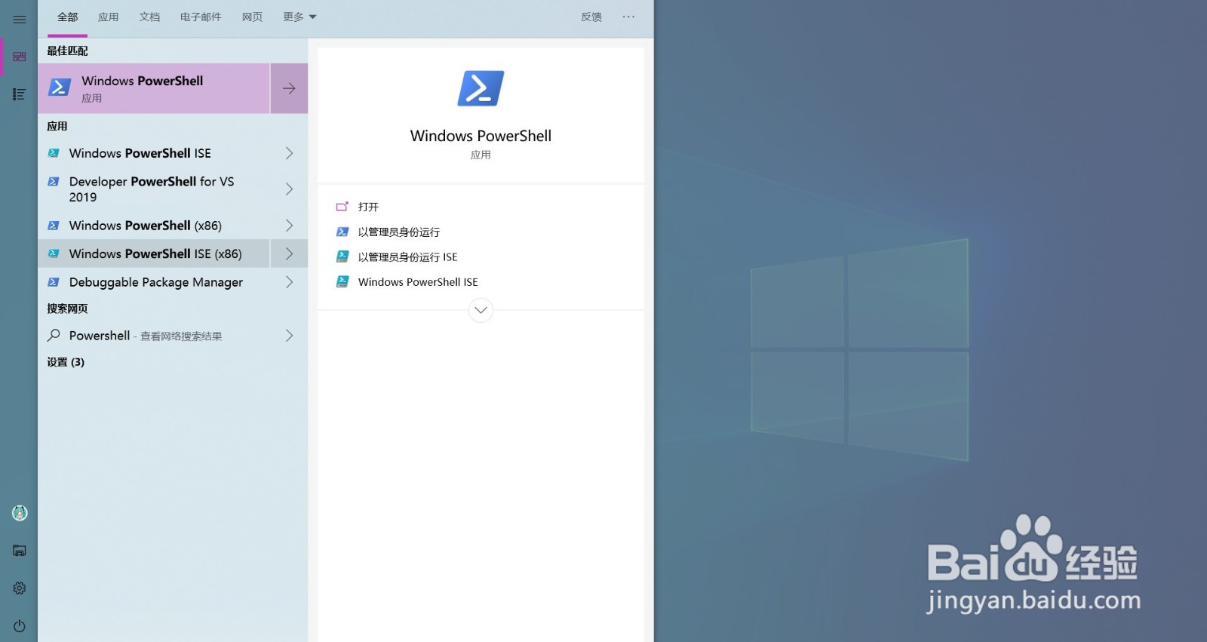1207x642 pixels.
Task: Select the home sidebar icon
Action: pos(20,57)
